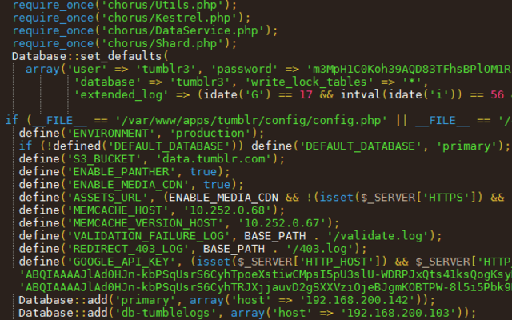512x320 pixels.
Task: Click the 'S3_BUCKET' constant name
Action: [104, 159]
